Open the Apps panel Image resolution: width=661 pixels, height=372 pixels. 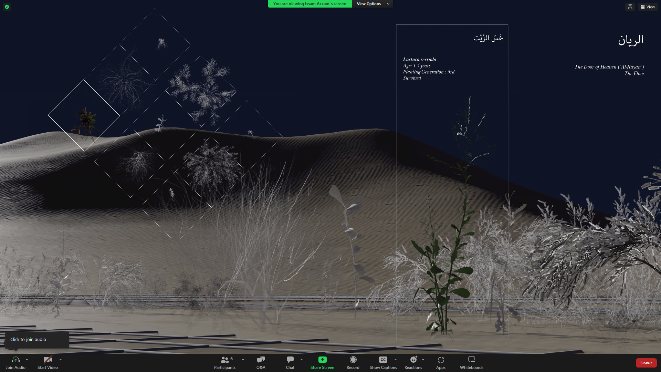pos(441,363)
